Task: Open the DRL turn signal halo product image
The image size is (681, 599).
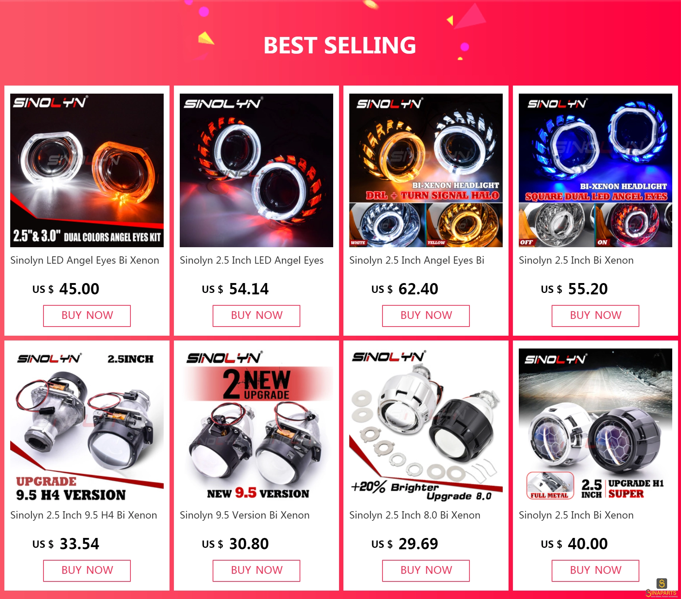Action: pyautogui.click(x=426, y=170)
